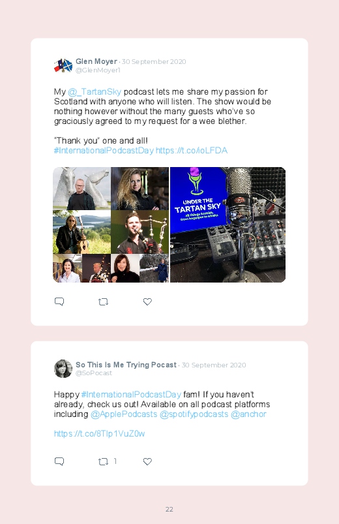Open the @spotifypodcasts mention

pyautogui.click(x=194, y=414)
